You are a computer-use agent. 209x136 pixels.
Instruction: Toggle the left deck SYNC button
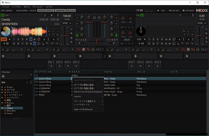65,23
